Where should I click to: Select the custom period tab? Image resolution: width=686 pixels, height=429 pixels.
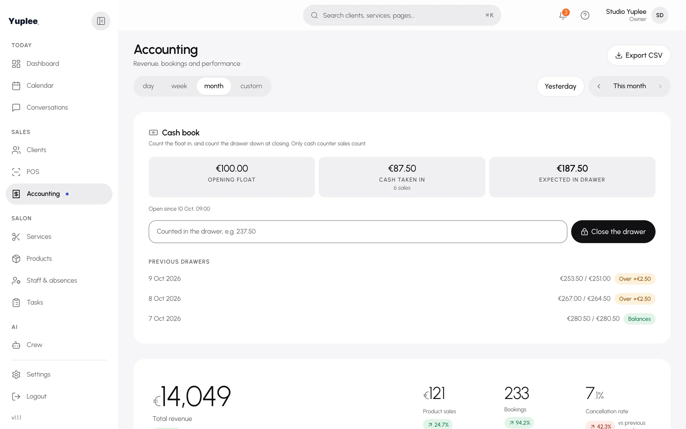pyautogui.click(x=251, y=86)
